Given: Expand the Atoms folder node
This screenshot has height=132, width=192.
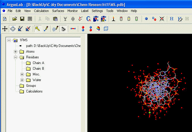Looking at the screenshot, I should [x=15, y=51].
